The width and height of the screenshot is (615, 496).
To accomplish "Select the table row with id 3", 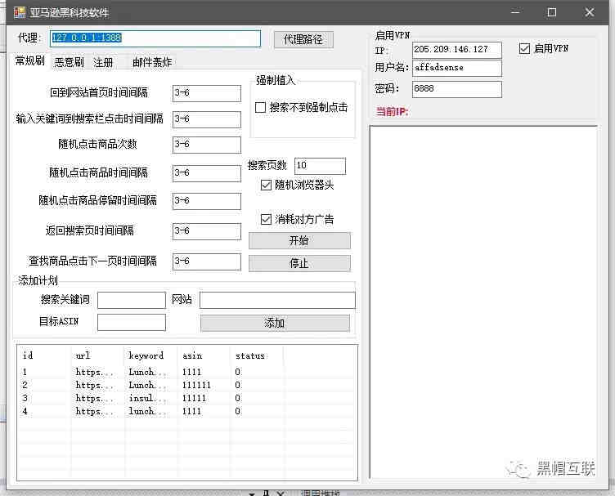I will click(x=186, y=398).
